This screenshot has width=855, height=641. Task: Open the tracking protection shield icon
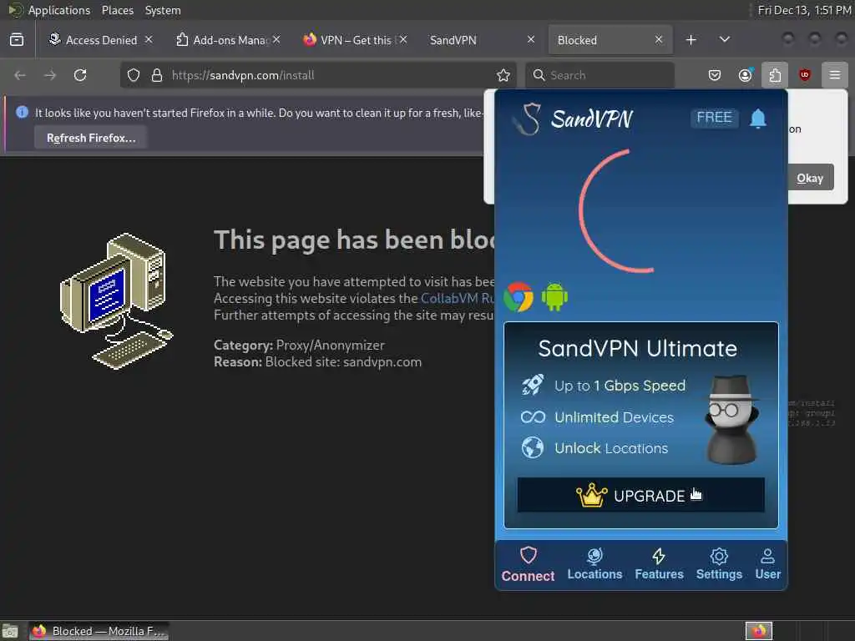pos(134,75)
